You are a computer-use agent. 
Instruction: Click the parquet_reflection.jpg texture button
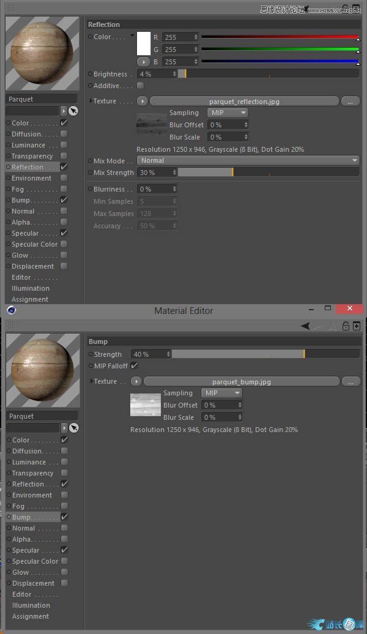[x=244, y=101]
